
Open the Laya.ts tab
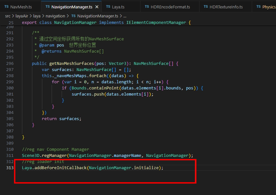point(118,7)
